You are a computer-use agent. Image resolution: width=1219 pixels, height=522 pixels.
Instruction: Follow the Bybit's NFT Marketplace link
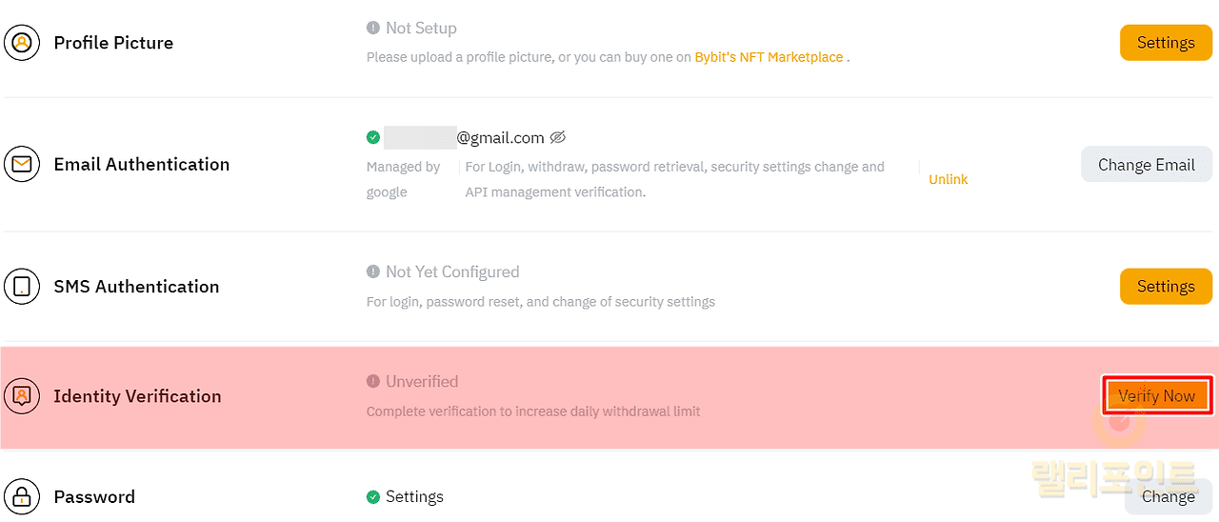(769, 57)
